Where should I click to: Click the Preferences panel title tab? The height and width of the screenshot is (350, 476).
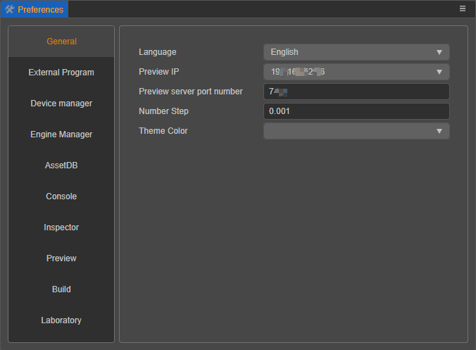point(40,9)
